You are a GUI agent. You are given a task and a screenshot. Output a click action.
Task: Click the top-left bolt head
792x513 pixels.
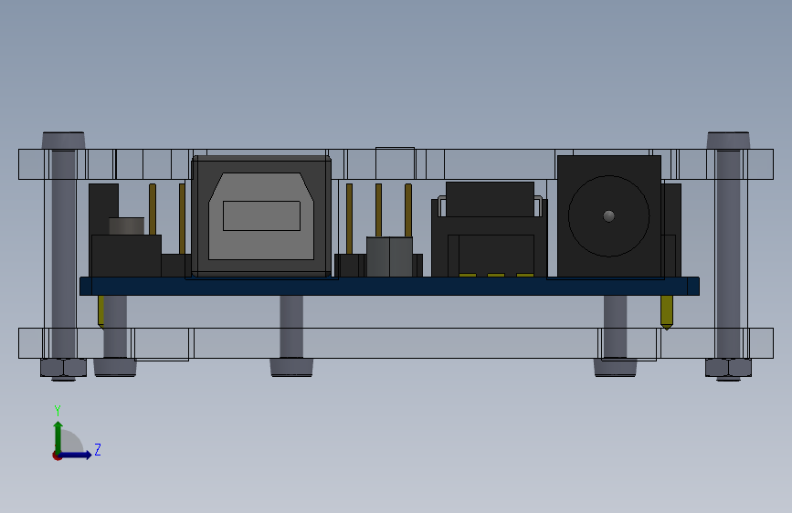pos(63,141)
